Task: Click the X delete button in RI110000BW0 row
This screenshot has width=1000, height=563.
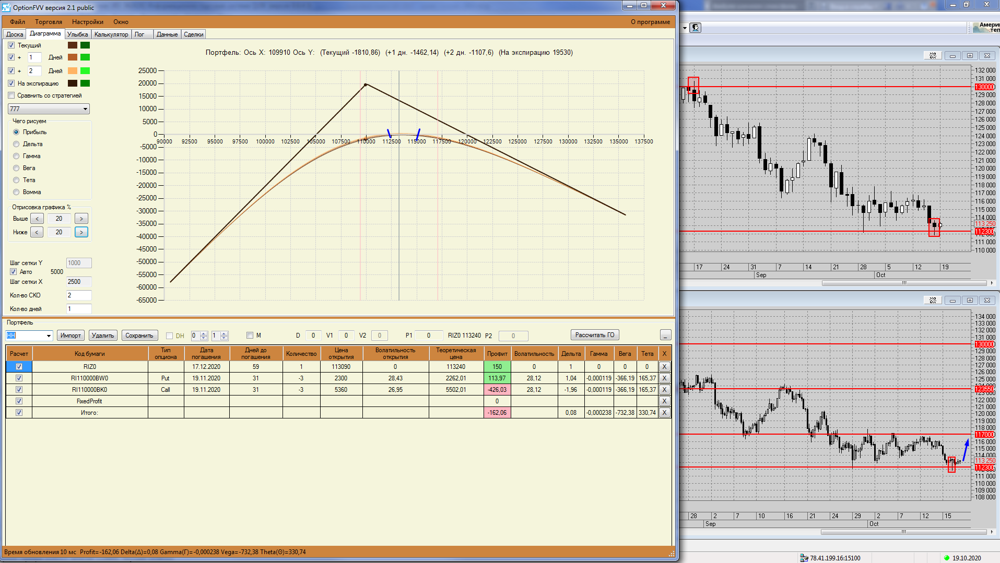Action: tap(664, 378)
